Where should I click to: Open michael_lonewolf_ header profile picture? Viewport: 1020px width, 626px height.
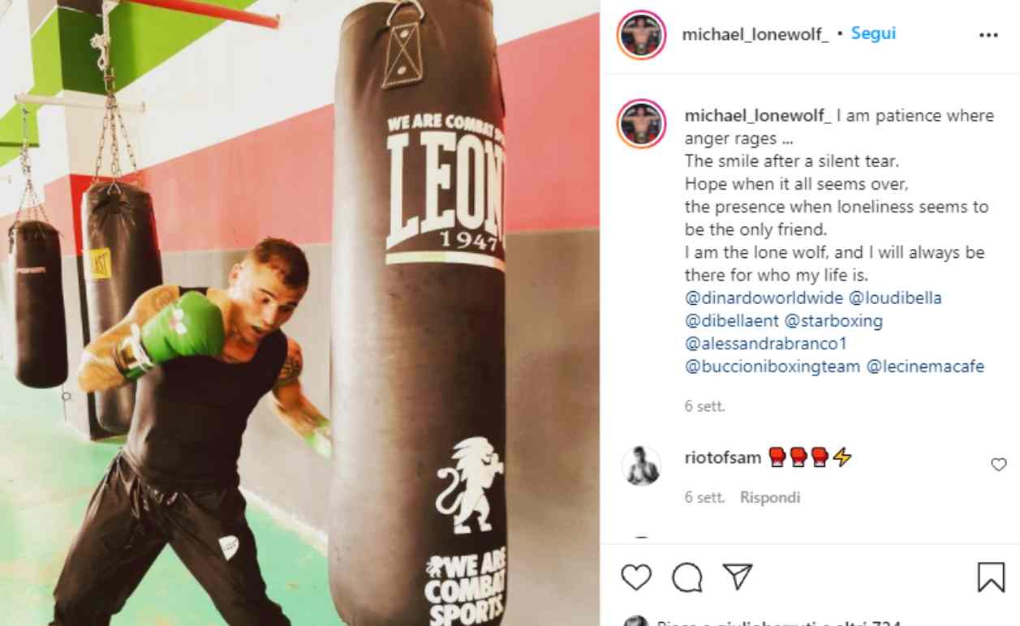pos(641,35)
